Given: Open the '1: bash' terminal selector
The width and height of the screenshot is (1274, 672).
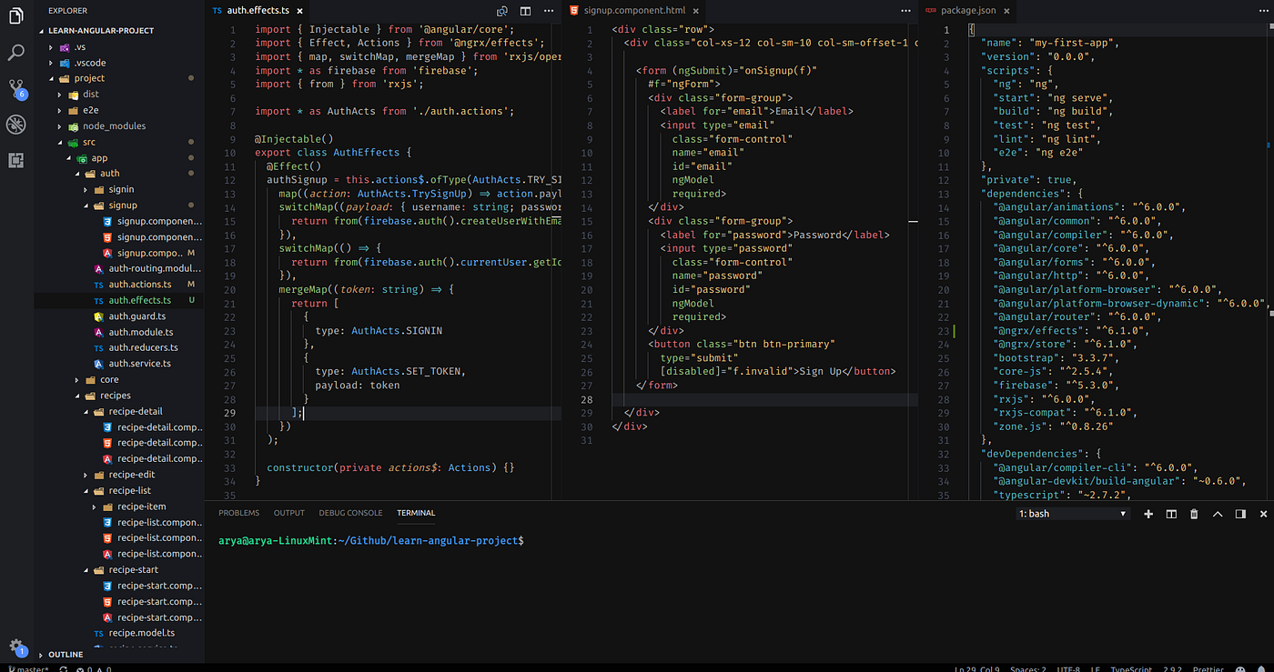Looking at the screenshot, I should [1072, 513].
